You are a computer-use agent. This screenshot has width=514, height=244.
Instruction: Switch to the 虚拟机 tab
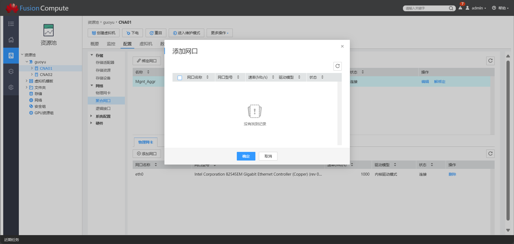[x=146, y=44]
